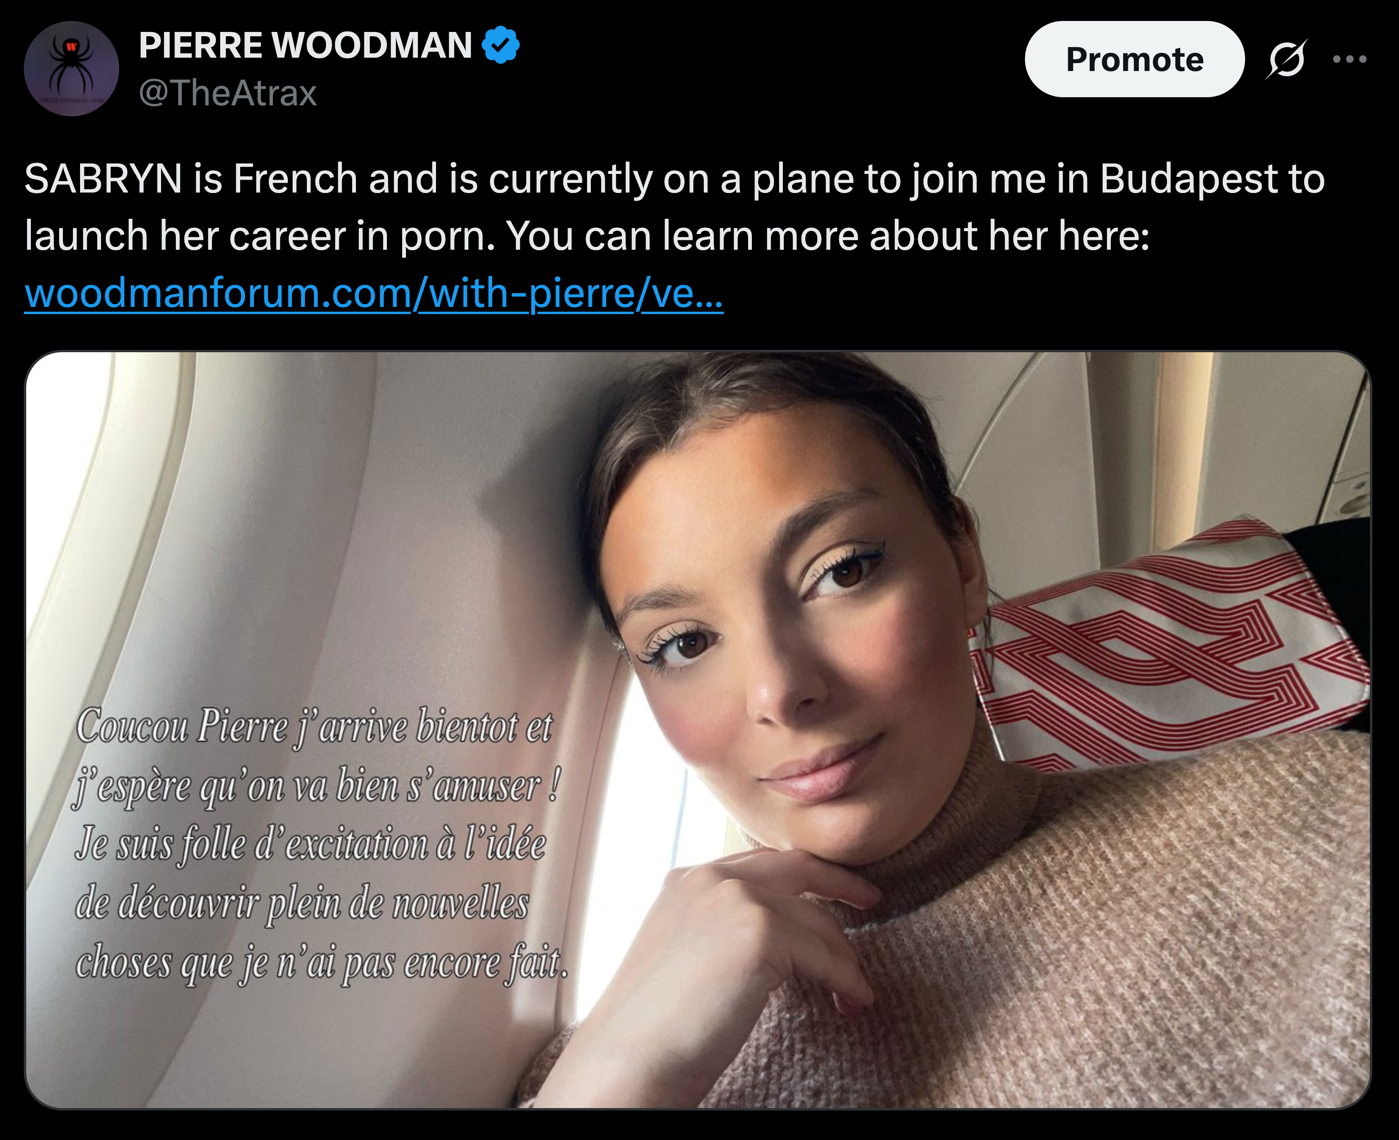Open the Grok explain-post icon

(1286, 59)
